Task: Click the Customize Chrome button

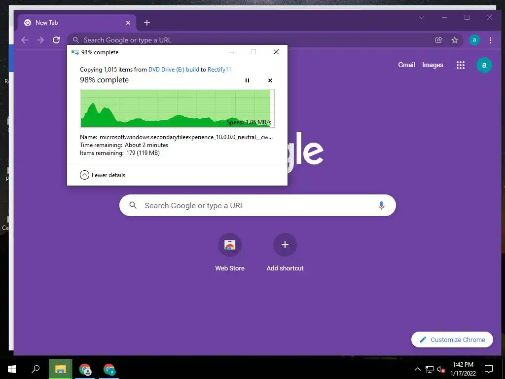Action: coord(452,340)
